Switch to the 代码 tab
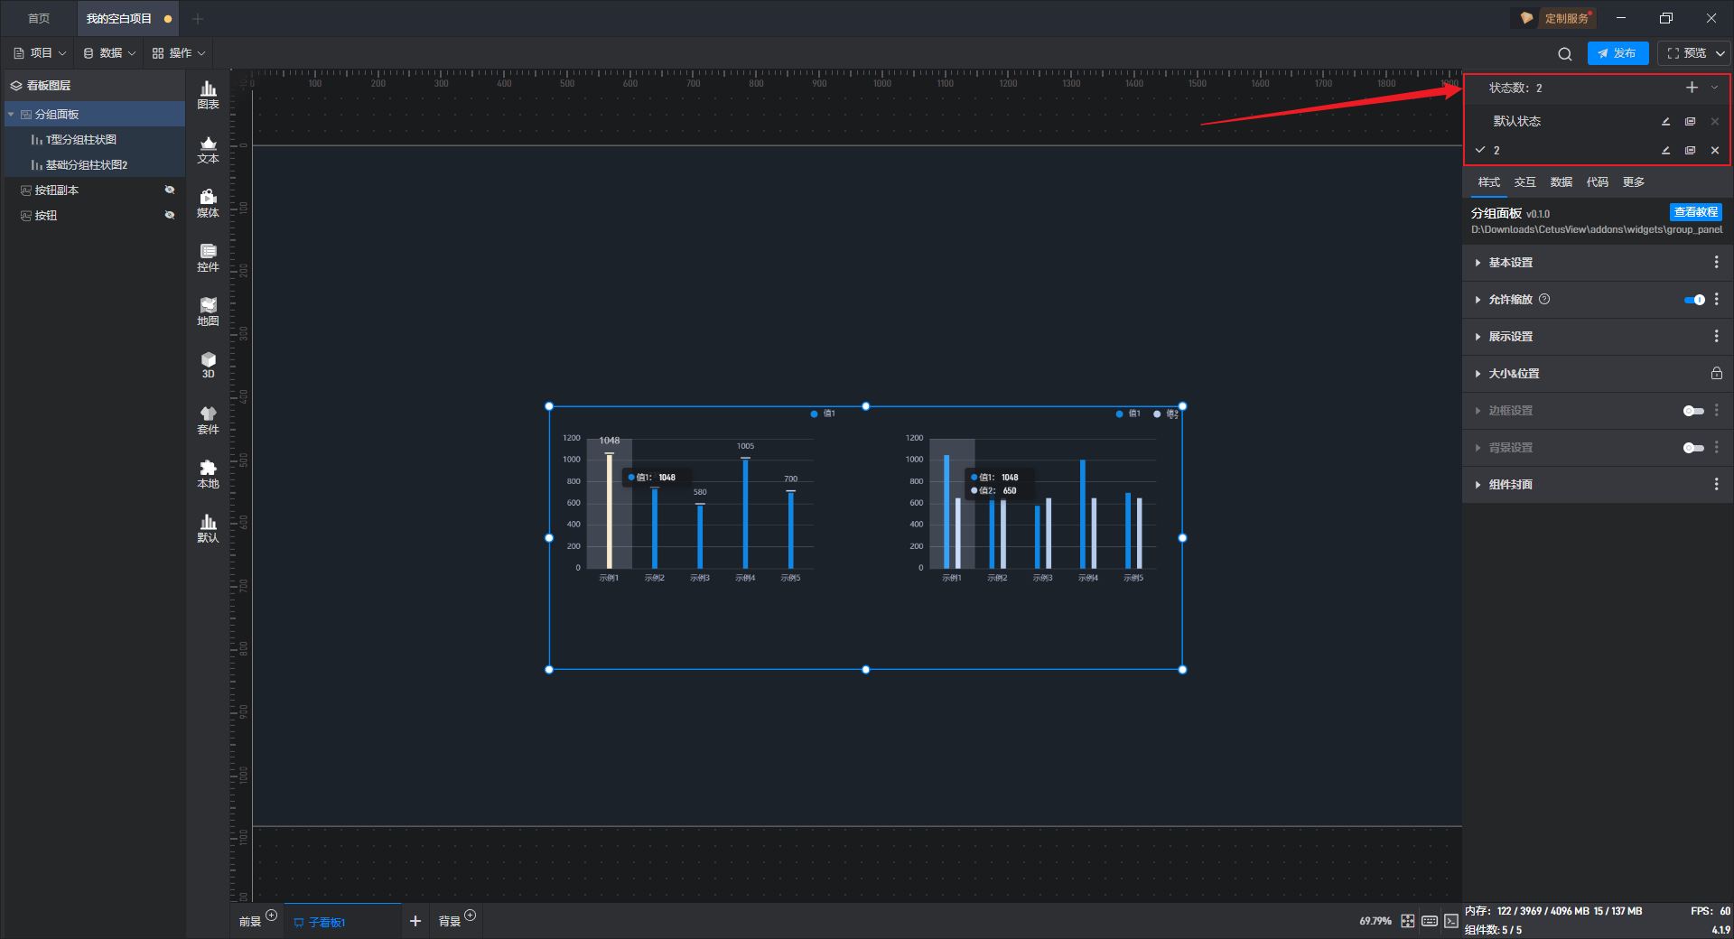The image size is (1734, 939). 1597,182
